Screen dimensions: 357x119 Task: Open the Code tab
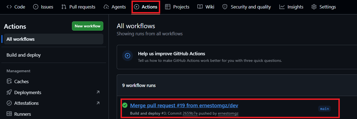pyautogui.click(x=16, y=7)
